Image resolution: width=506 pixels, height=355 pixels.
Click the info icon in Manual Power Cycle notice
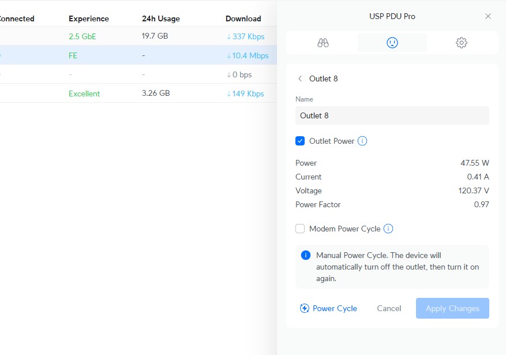(x=306, y=255)
